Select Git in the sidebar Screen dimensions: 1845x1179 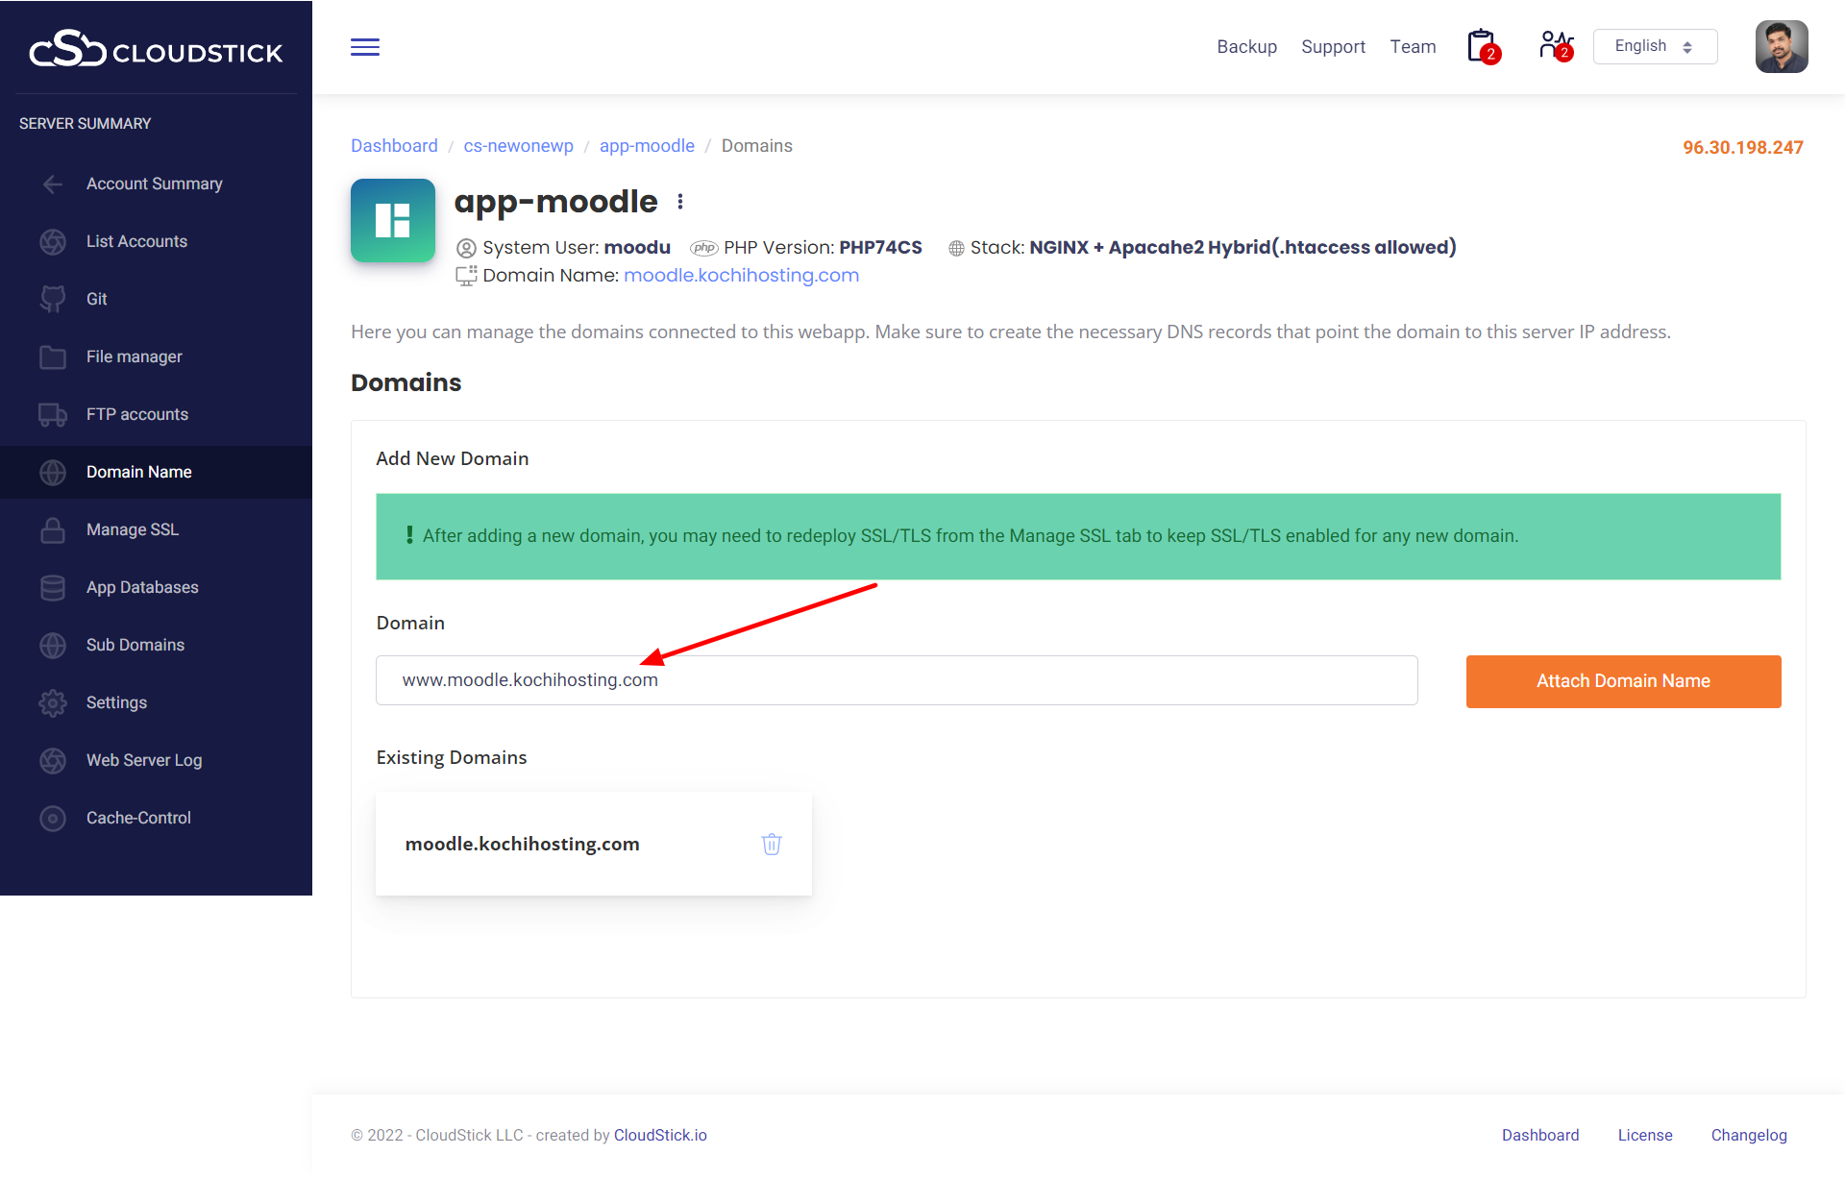96,299
